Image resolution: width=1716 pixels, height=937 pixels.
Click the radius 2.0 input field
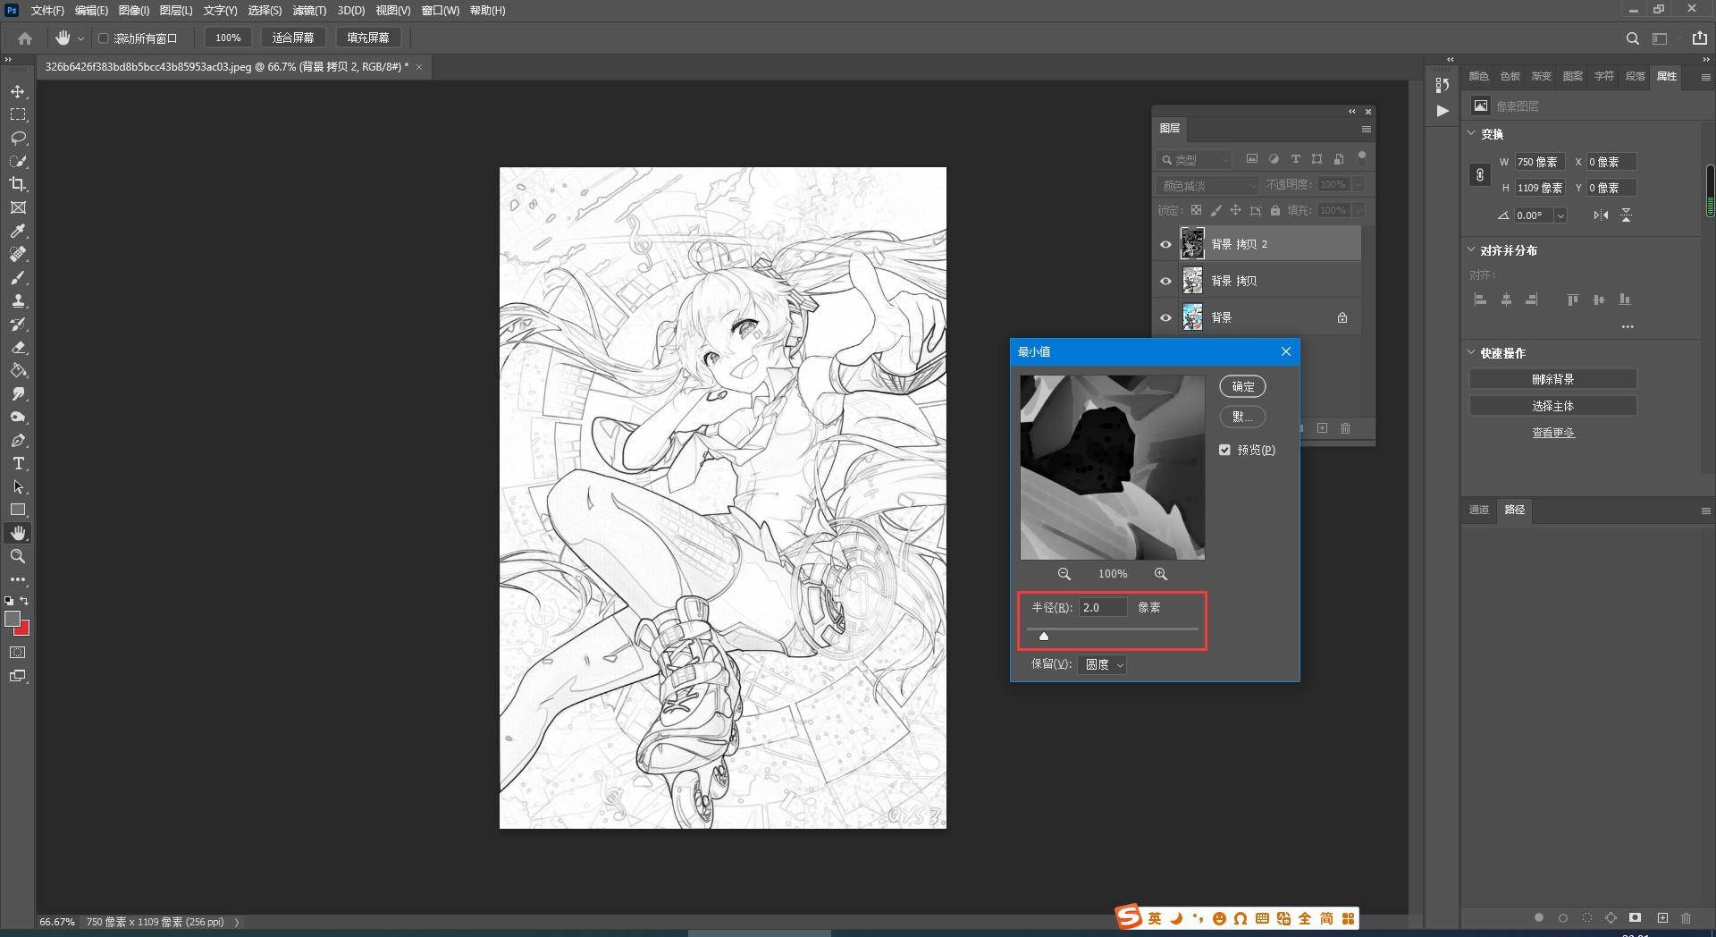coord(1104,607)
